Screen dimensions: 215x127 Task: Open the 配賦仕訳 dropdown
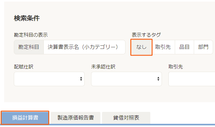tap(49, 79)
